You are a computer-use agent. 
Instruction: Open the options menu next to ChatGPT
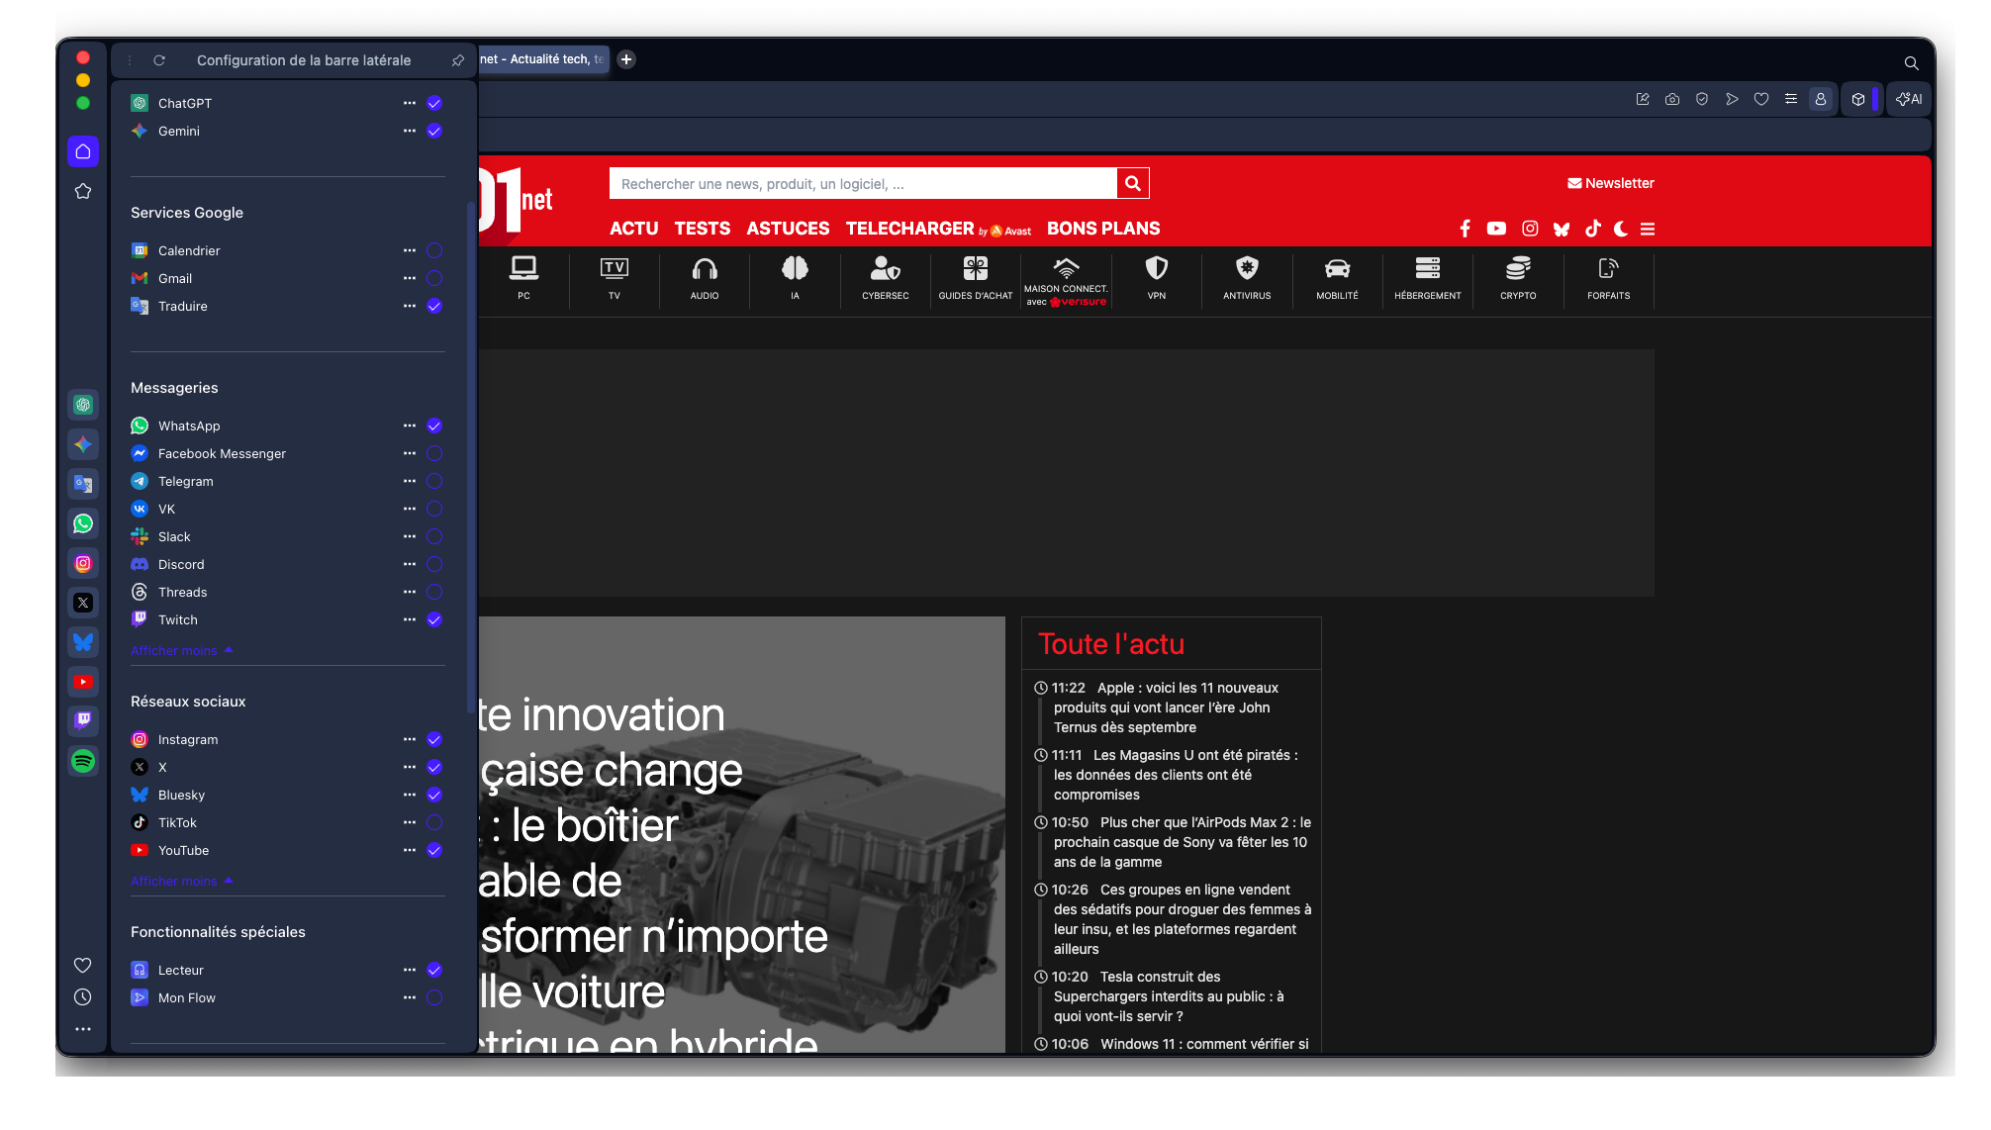point(410,103)
